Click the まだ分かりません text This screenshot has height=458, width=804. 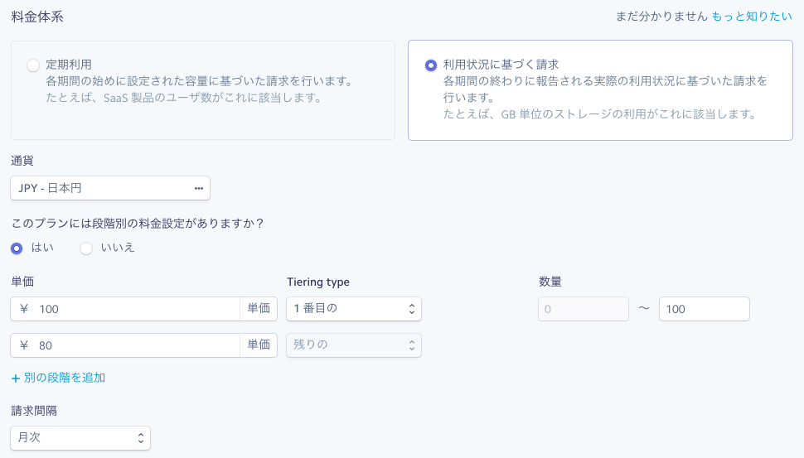(x=661, y=17)
